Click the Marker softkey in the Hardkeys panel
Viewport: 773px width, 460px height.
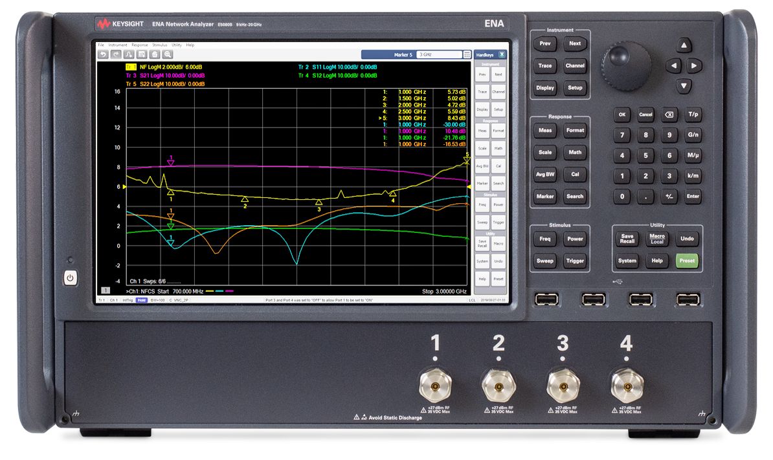(482, 184)
